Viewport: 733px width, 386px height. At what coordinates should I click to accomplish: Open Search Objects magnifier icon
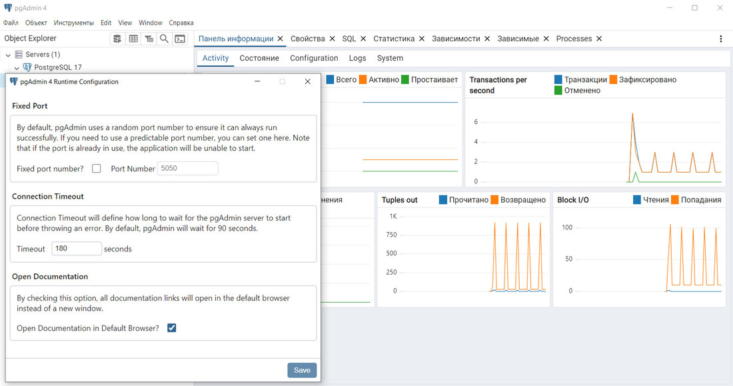point(164,39)
